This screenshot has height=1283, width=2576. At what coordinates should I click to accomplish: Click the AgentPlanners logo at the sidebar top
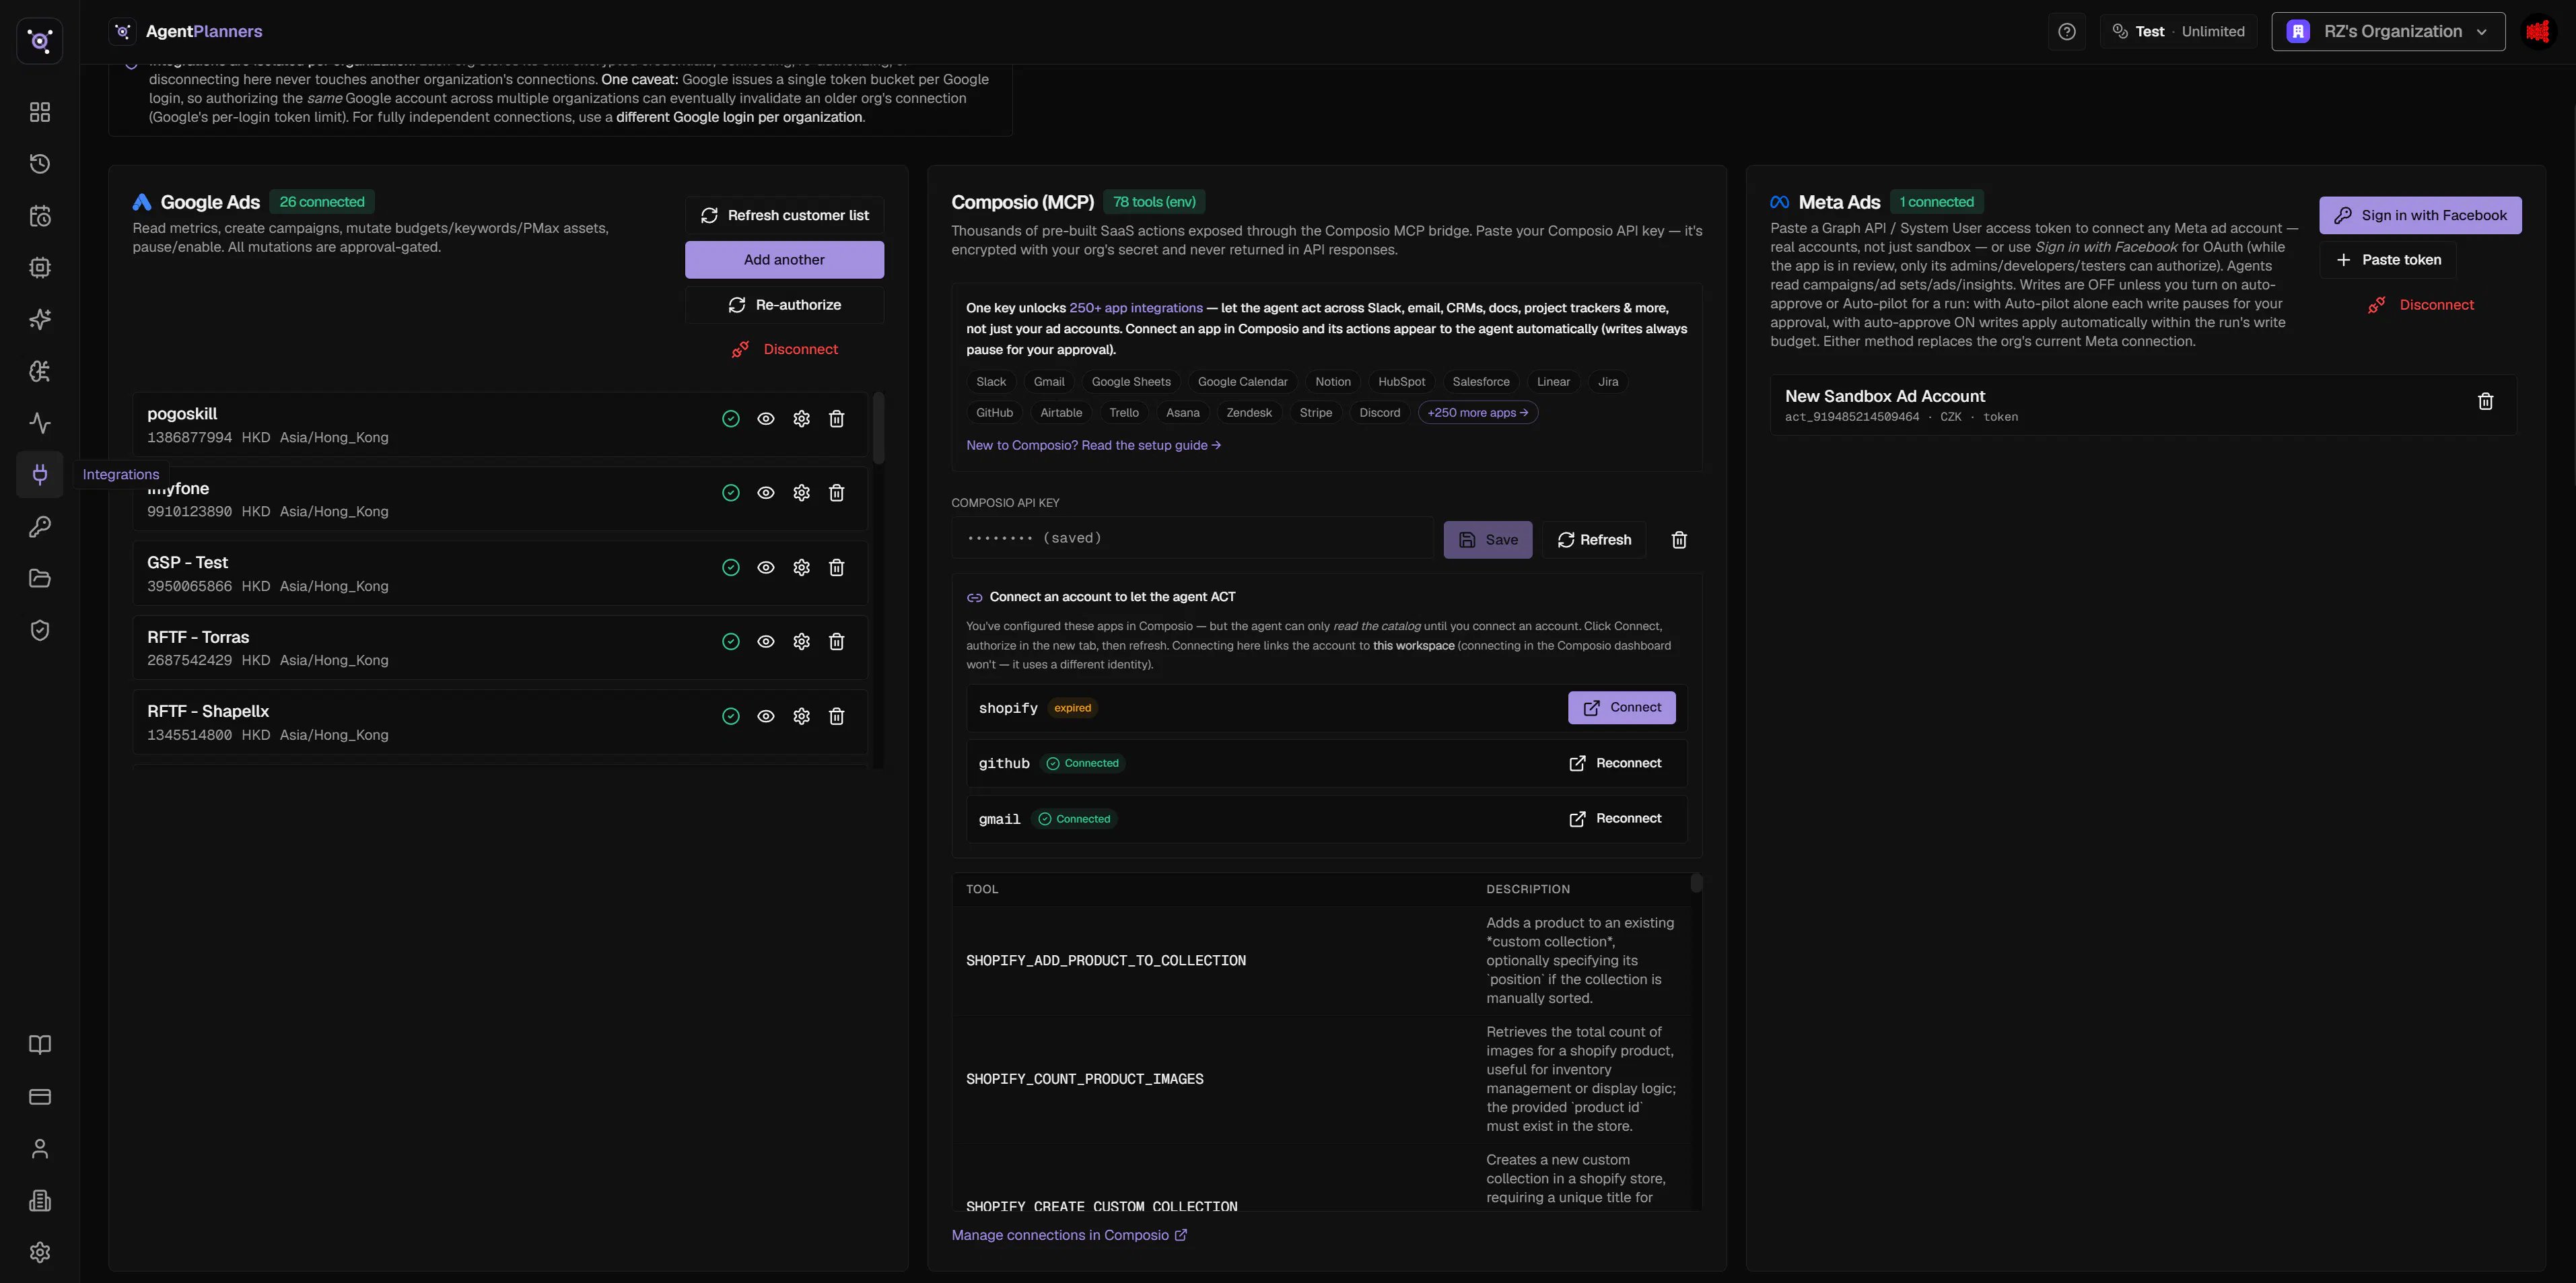tap(40, 41)
